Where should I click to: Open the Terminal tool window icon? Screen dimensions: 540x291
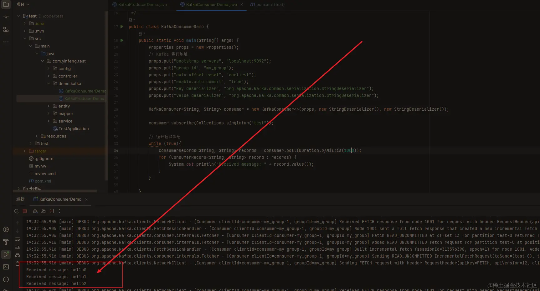[x=6, y=267]
